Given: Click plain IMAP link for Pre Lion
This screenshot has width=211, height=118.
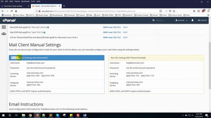Looking at the screenshot, I should [125, 27].
